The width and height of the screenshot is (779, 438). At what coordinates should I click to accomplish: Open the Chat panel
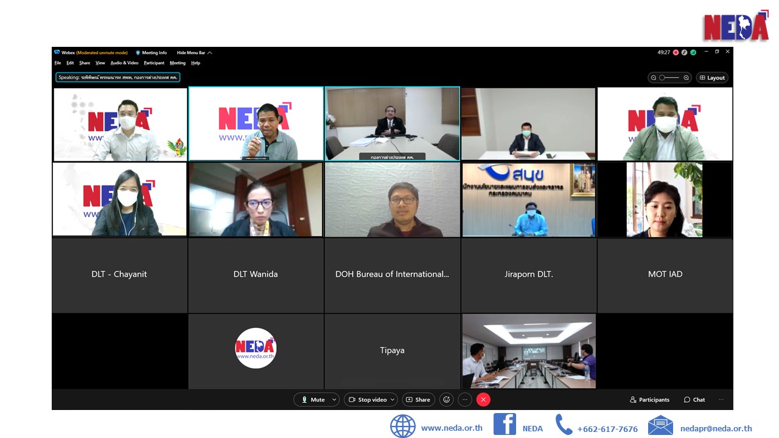pos(694,400)
